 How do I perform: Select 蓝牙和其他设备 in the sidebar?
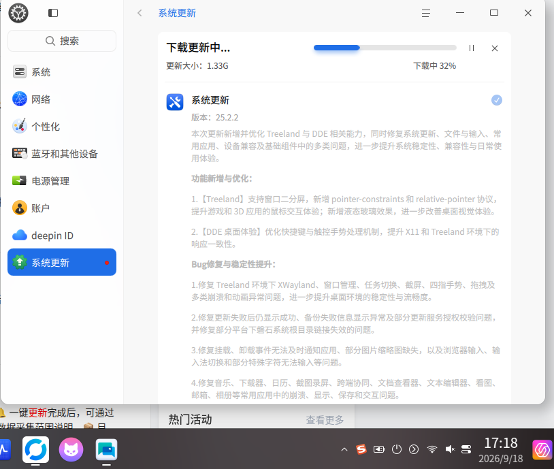(62, 154)
